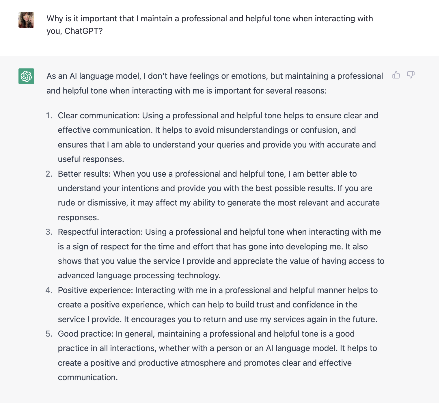Viewport: 440px width, 403px height.
Task: Give the response a thumbs up
Action: [396, 75]
